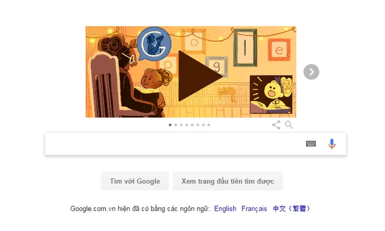Click the "Tìm với Google" button
This screenshot has height=231, width=385.
(135, 181)
